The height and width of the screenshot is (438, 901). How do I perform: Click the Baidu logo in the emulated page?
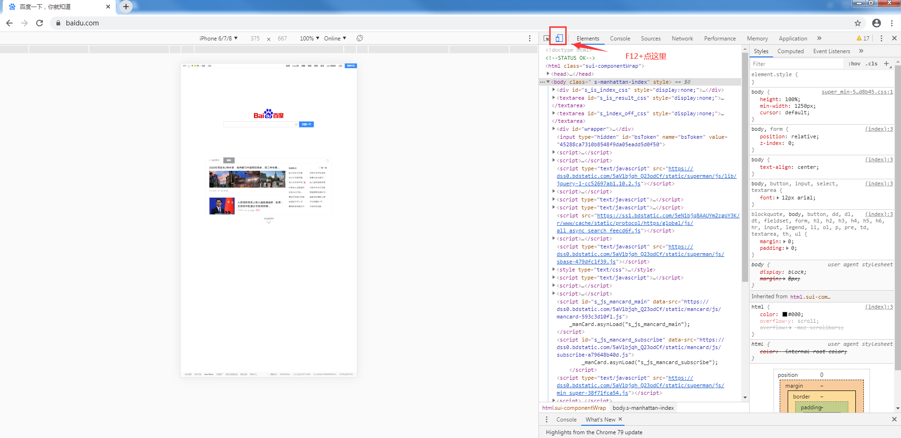pos(269,114)
